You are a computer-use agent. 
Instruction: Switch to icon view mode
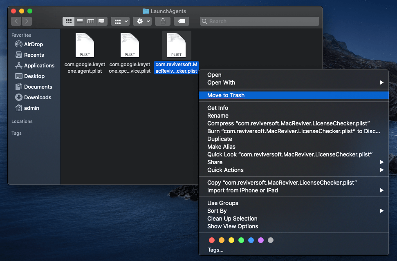coord(69,21)
